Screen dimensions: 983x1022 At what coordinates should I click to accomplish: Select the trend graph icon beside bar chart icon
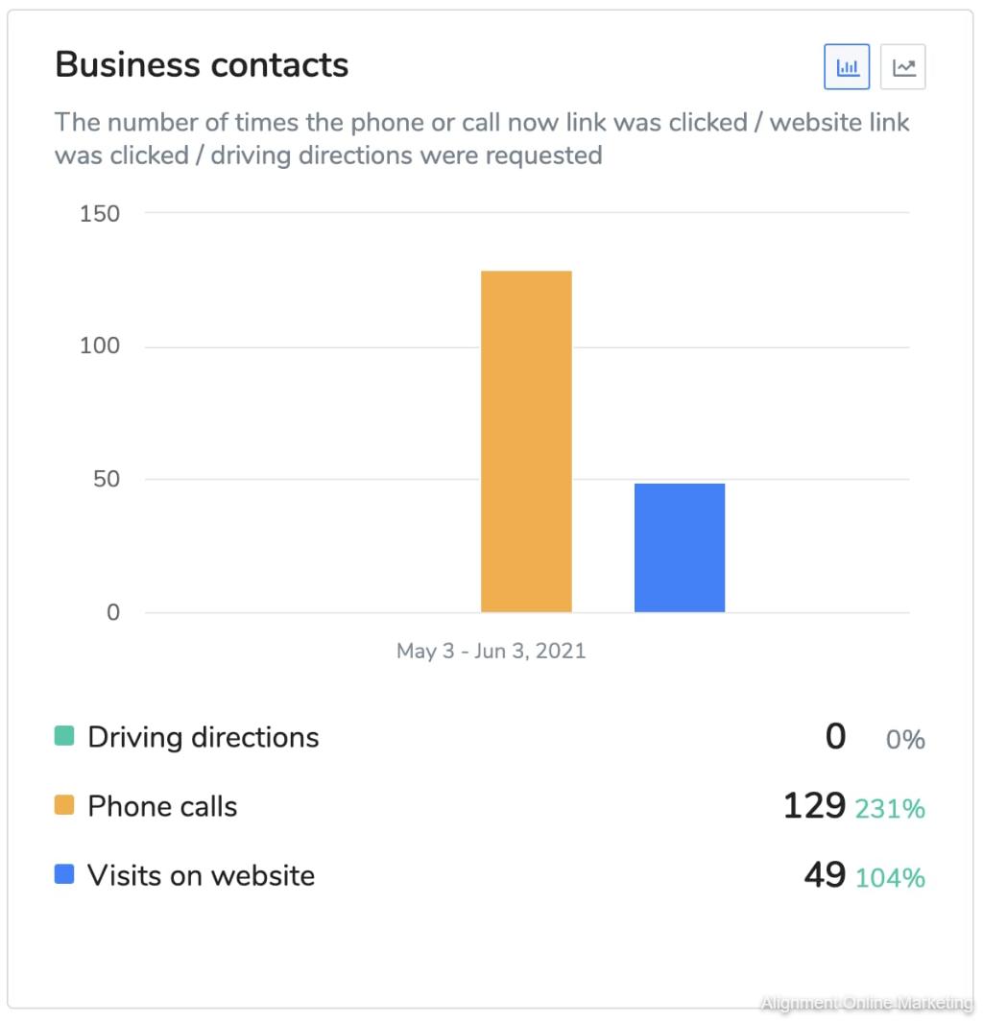(902, 66)
